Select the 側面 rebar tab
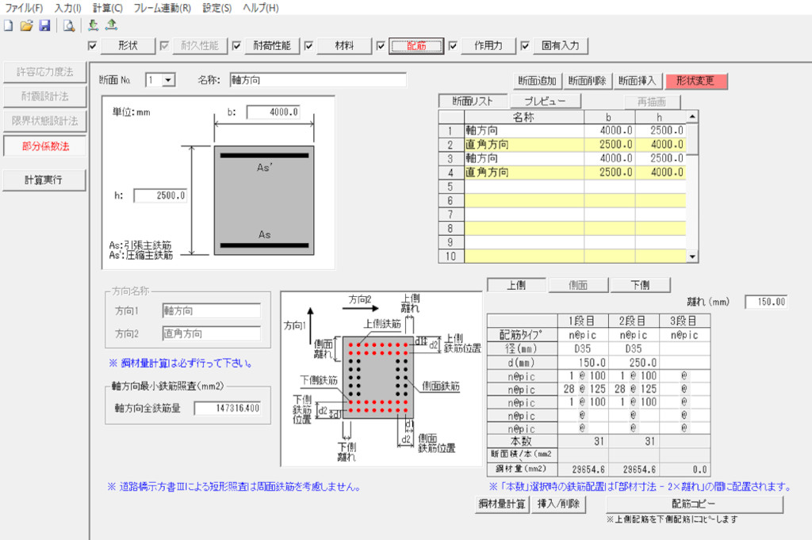The image size is (812, 540). point(578,285)
